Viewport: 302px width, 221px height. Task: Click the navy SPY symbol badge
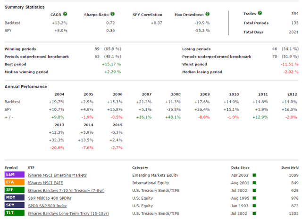click(x=15, y=205)
